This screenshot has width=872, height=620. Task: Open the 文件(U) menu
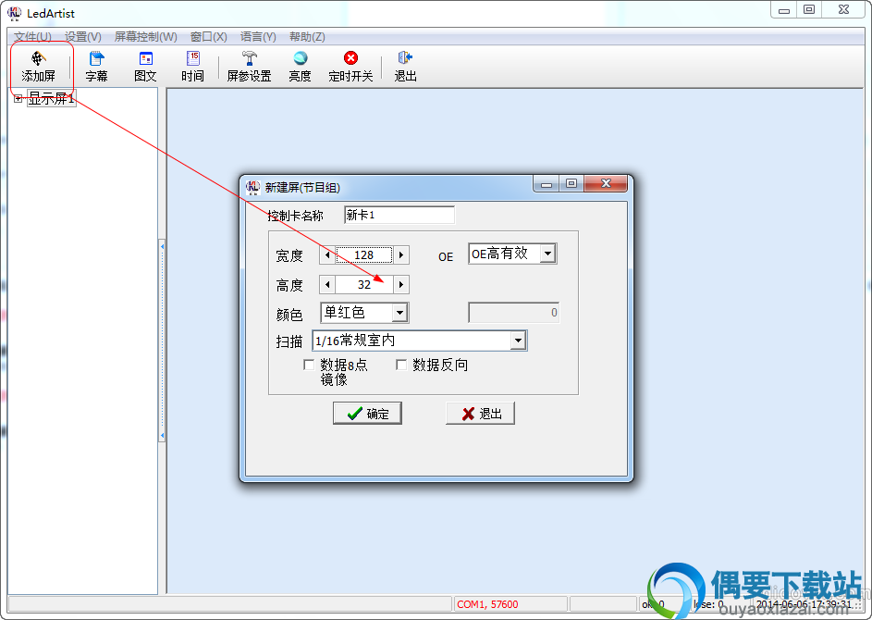tap(32, 37)
